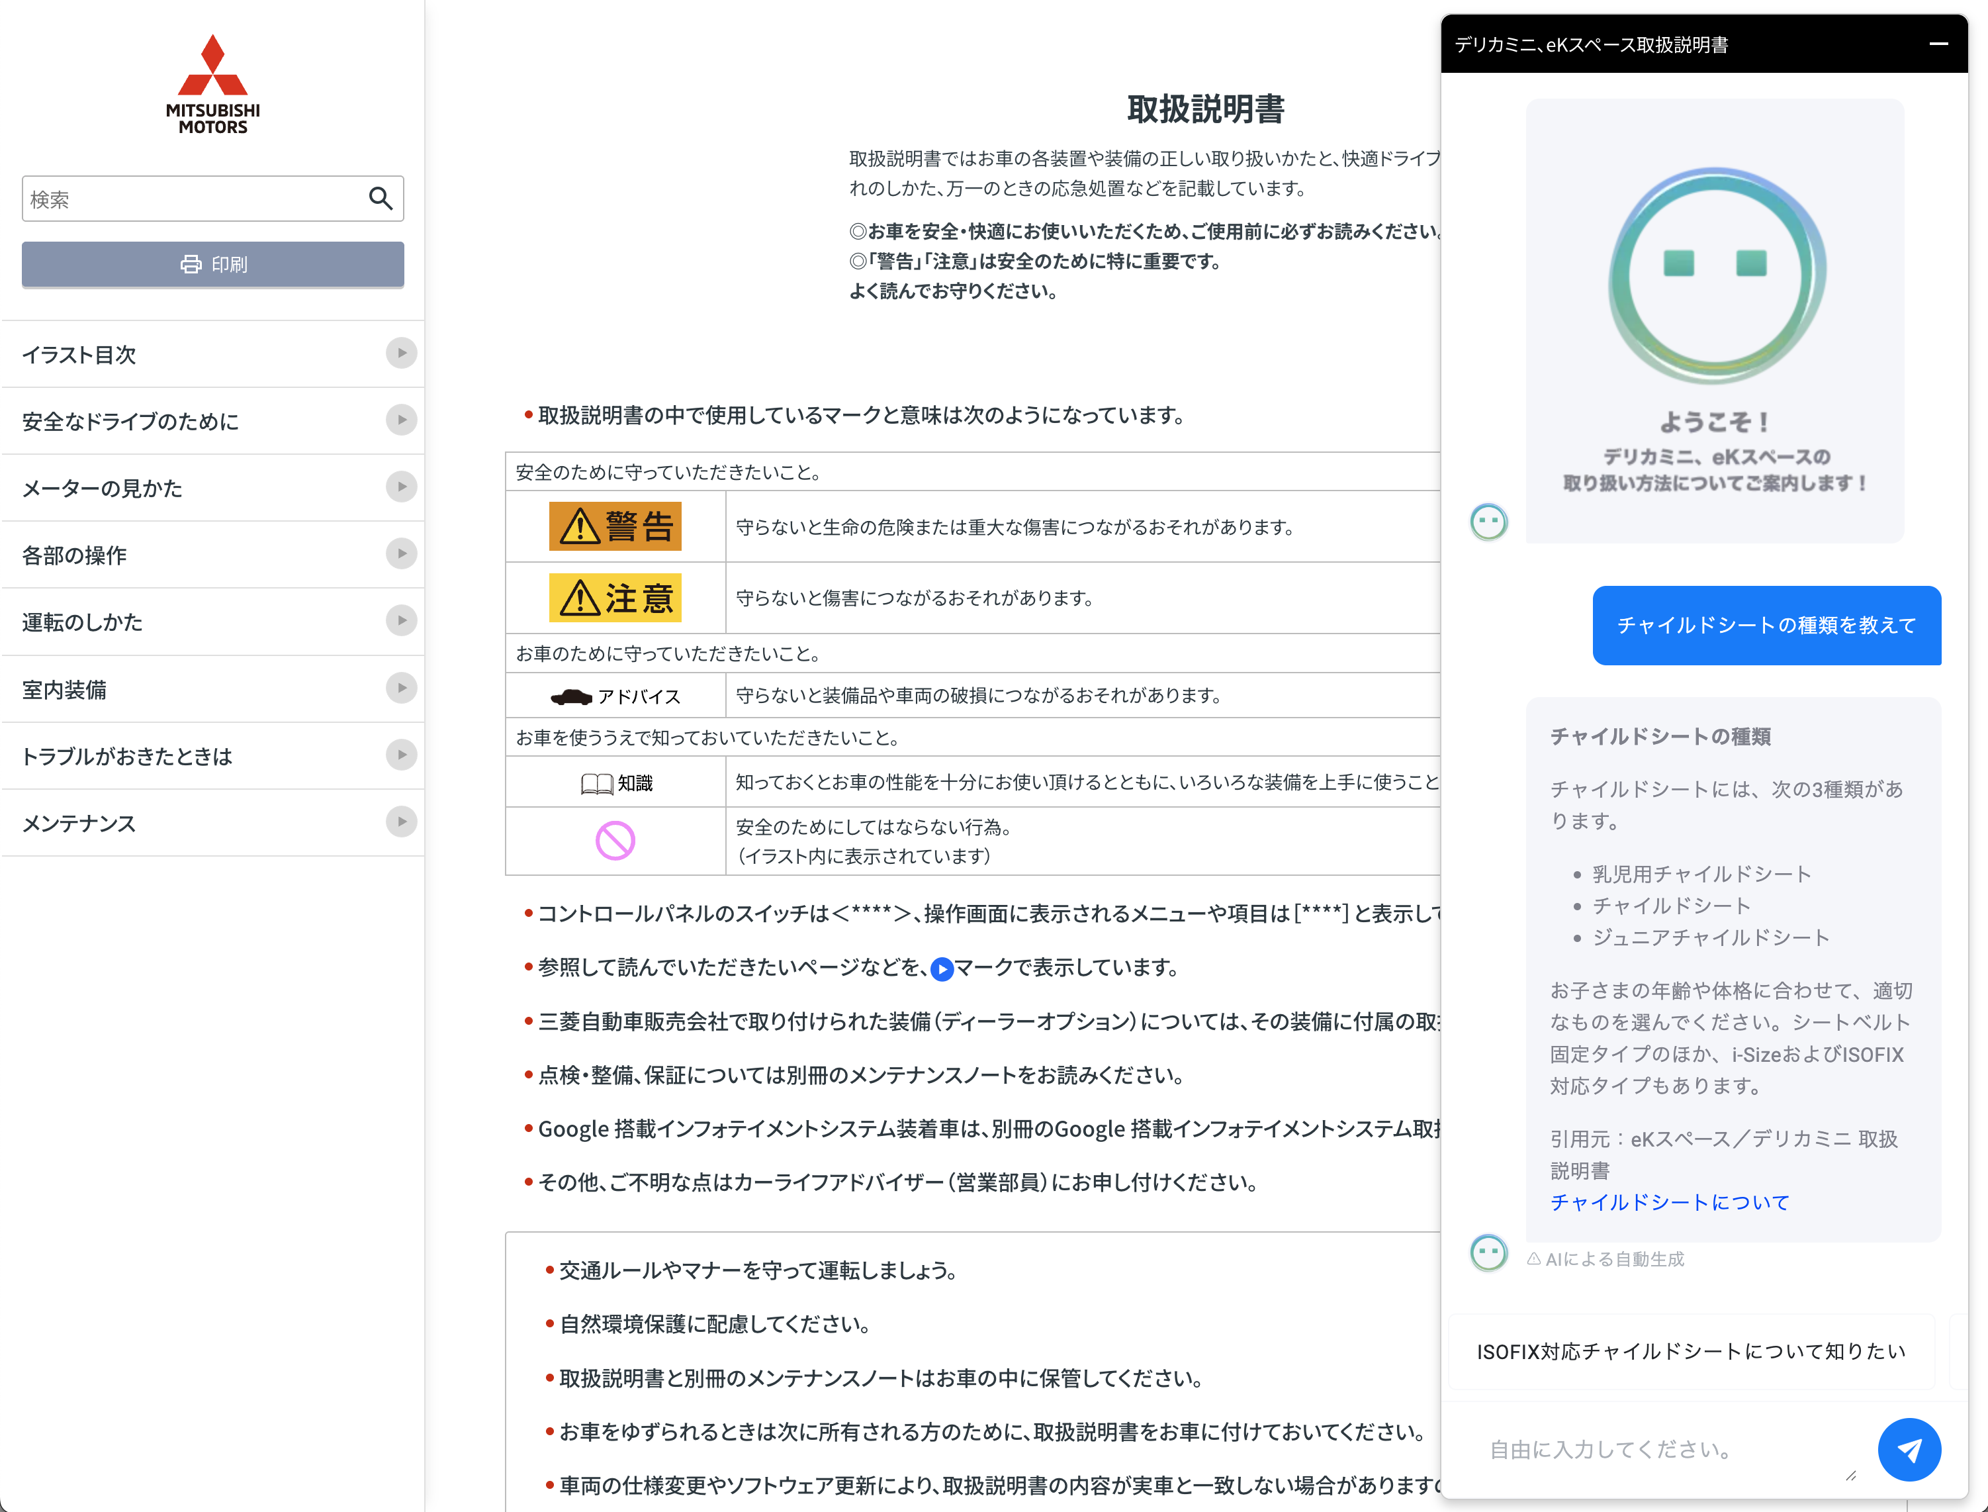Screen dimensions: 1988x1512
Task: Click the Mitsubishi Motors logo
Action: 212,85
